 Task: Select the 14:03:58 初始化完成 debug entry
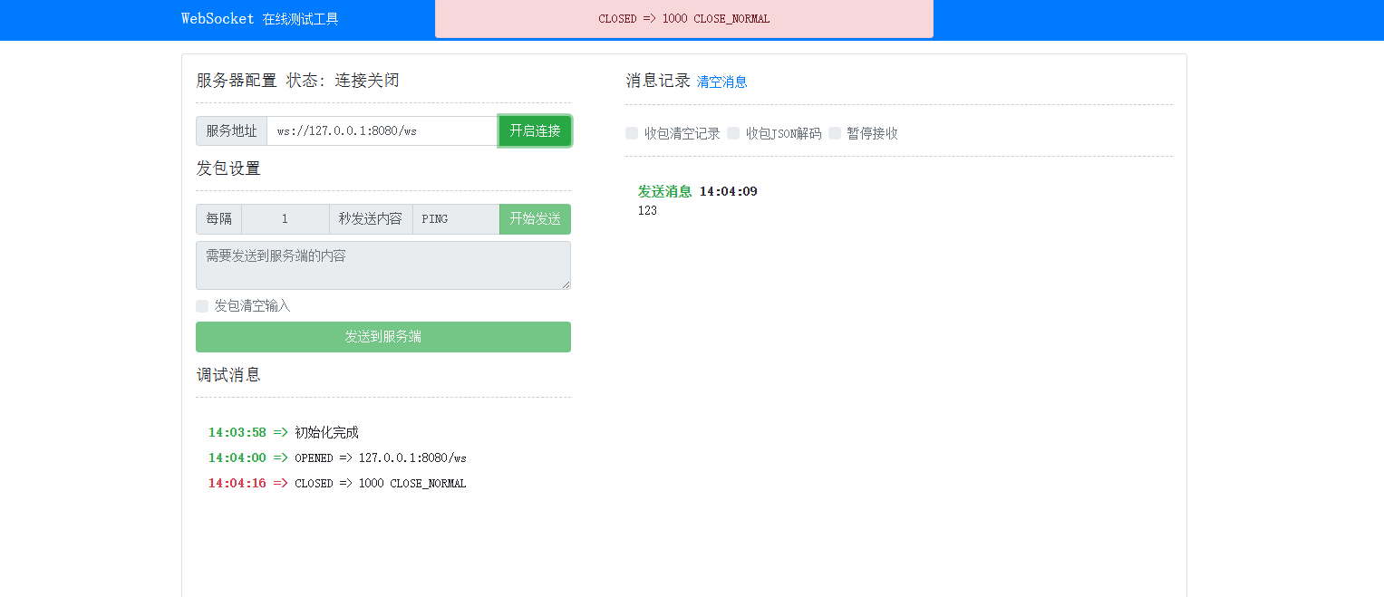(x=284, y=432)
